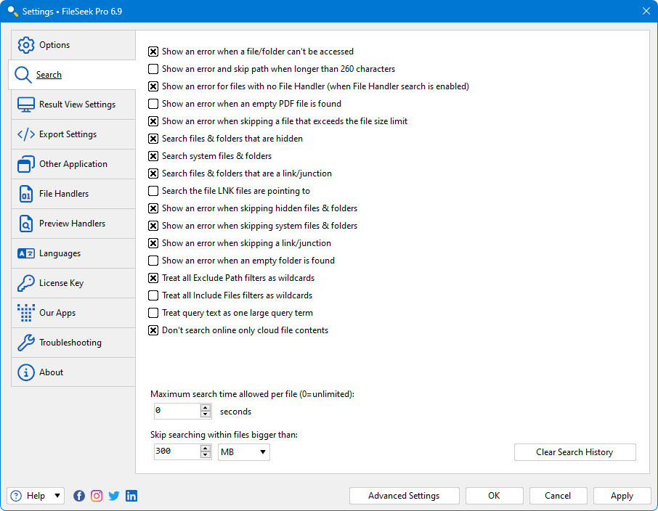Enable error when empty PDF file found
The width and height of the screenshot is (658, 511).
(x=153, y=104)
